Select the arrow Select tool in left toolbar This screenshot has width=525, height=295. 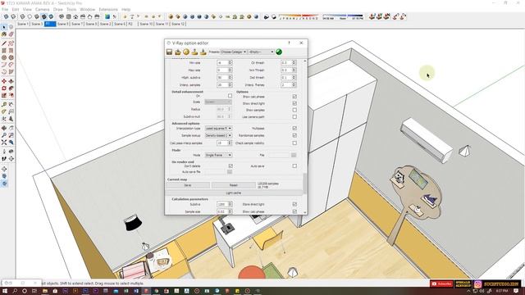pyautogui.click(x=4, y=27)
